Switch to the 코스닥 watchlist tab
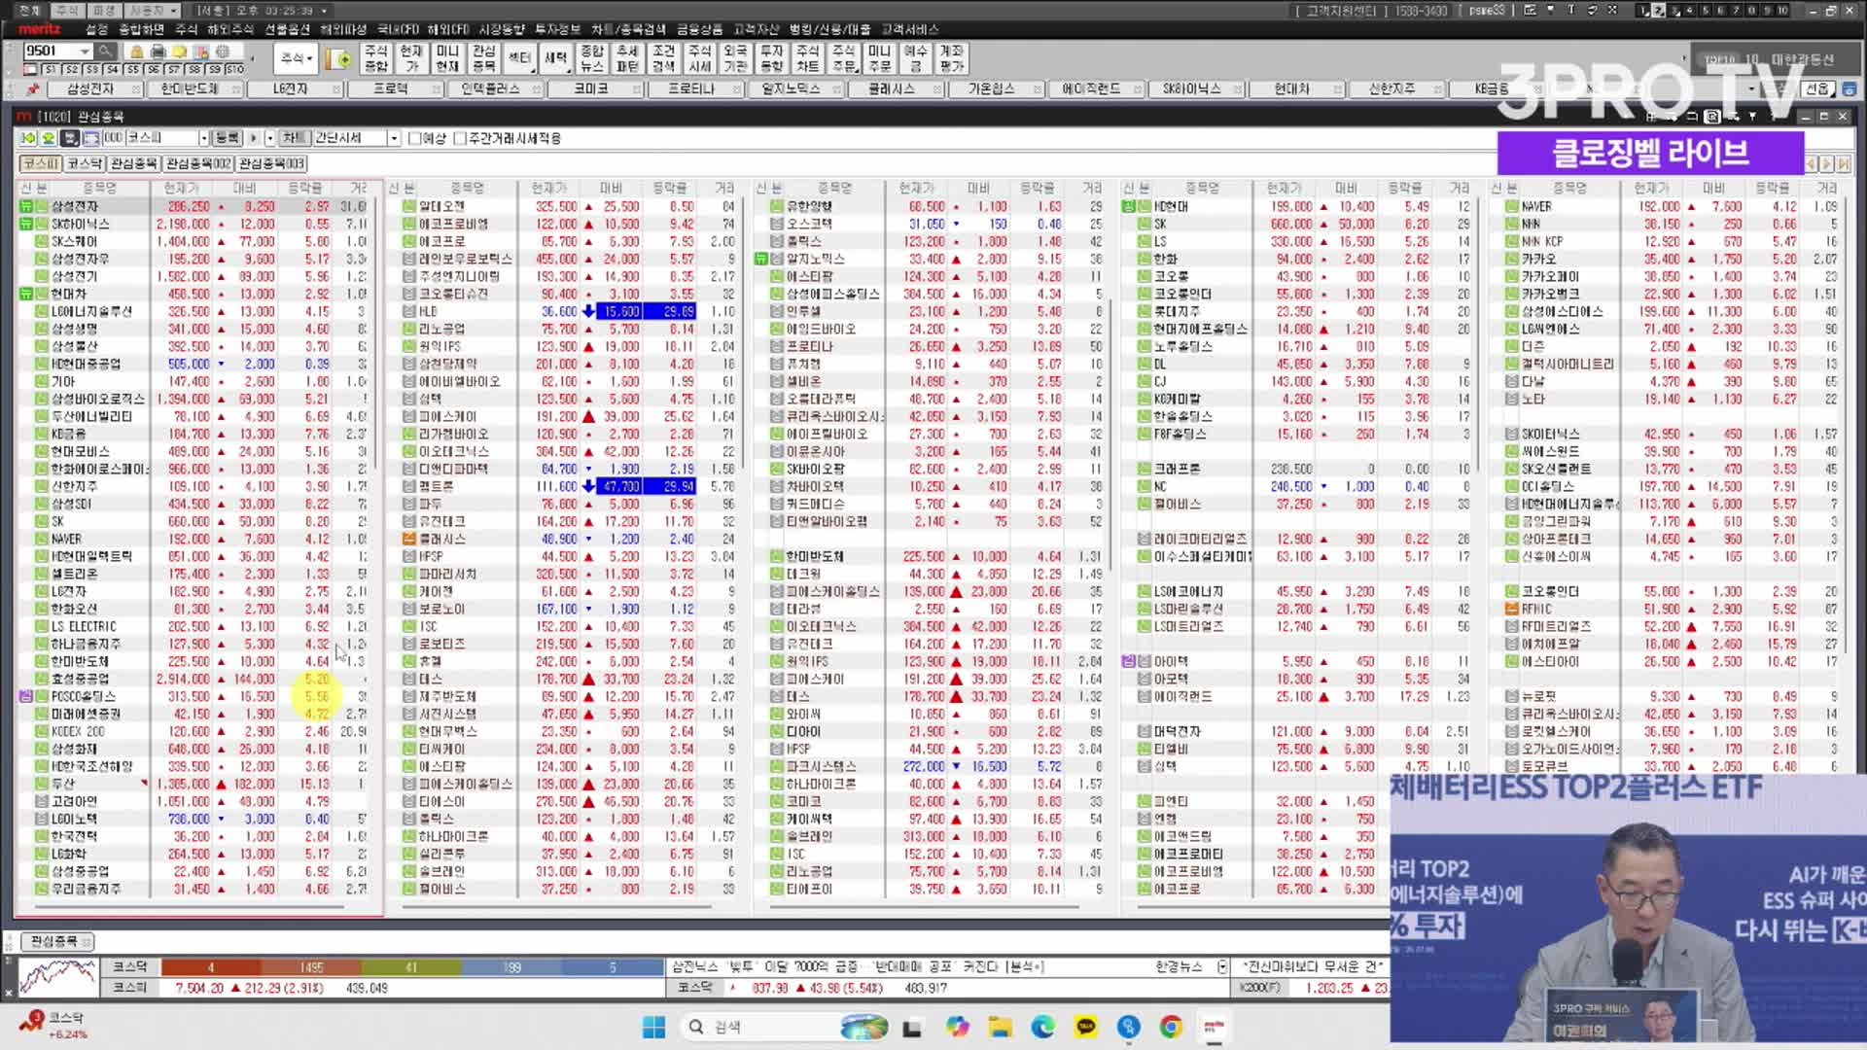The width and height of the screenshot is (1867, 1050). tap(85, 163)
